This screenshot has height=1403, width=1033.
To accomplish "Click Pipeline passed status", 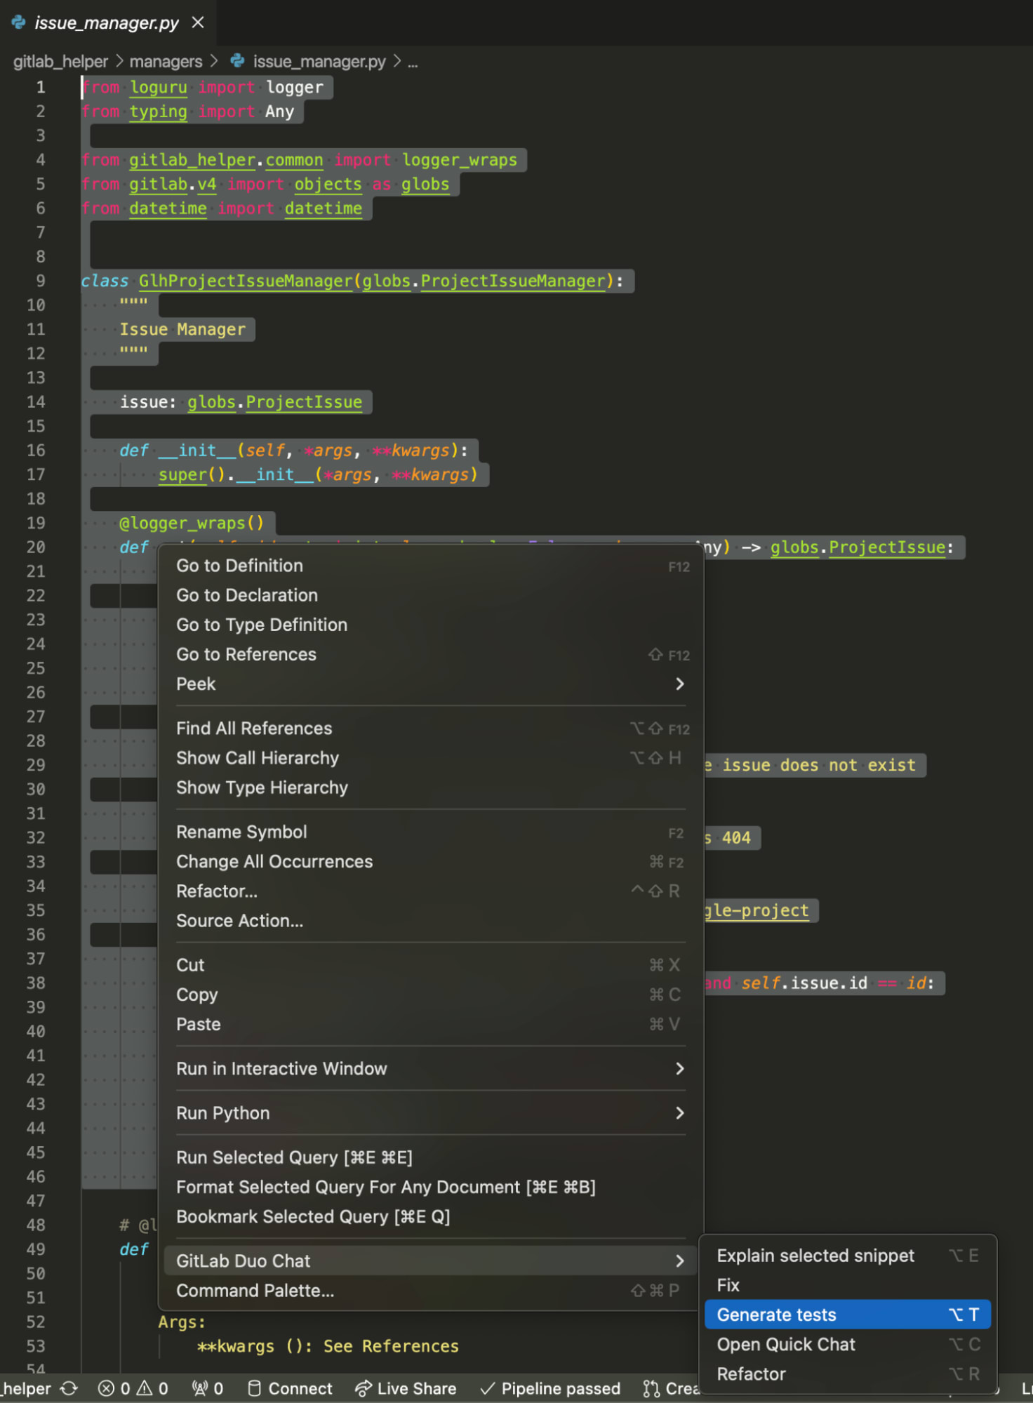I will (550, 1388).
